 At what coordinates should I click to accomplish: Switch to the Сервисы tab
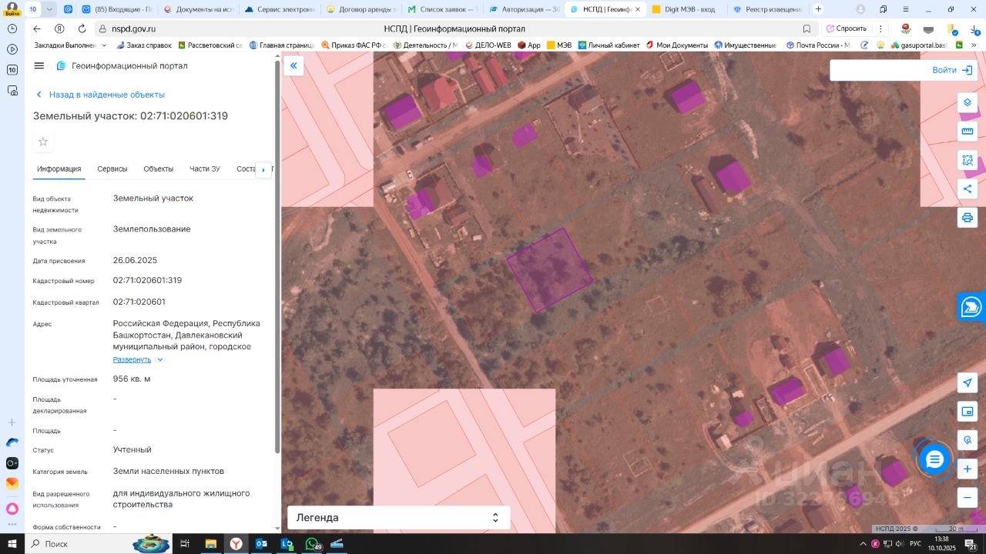click(112, 169)
